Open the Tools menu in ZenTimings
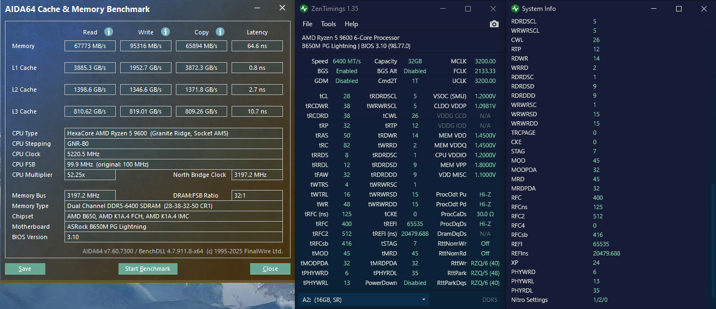716x309 pixels. [329, 24]
